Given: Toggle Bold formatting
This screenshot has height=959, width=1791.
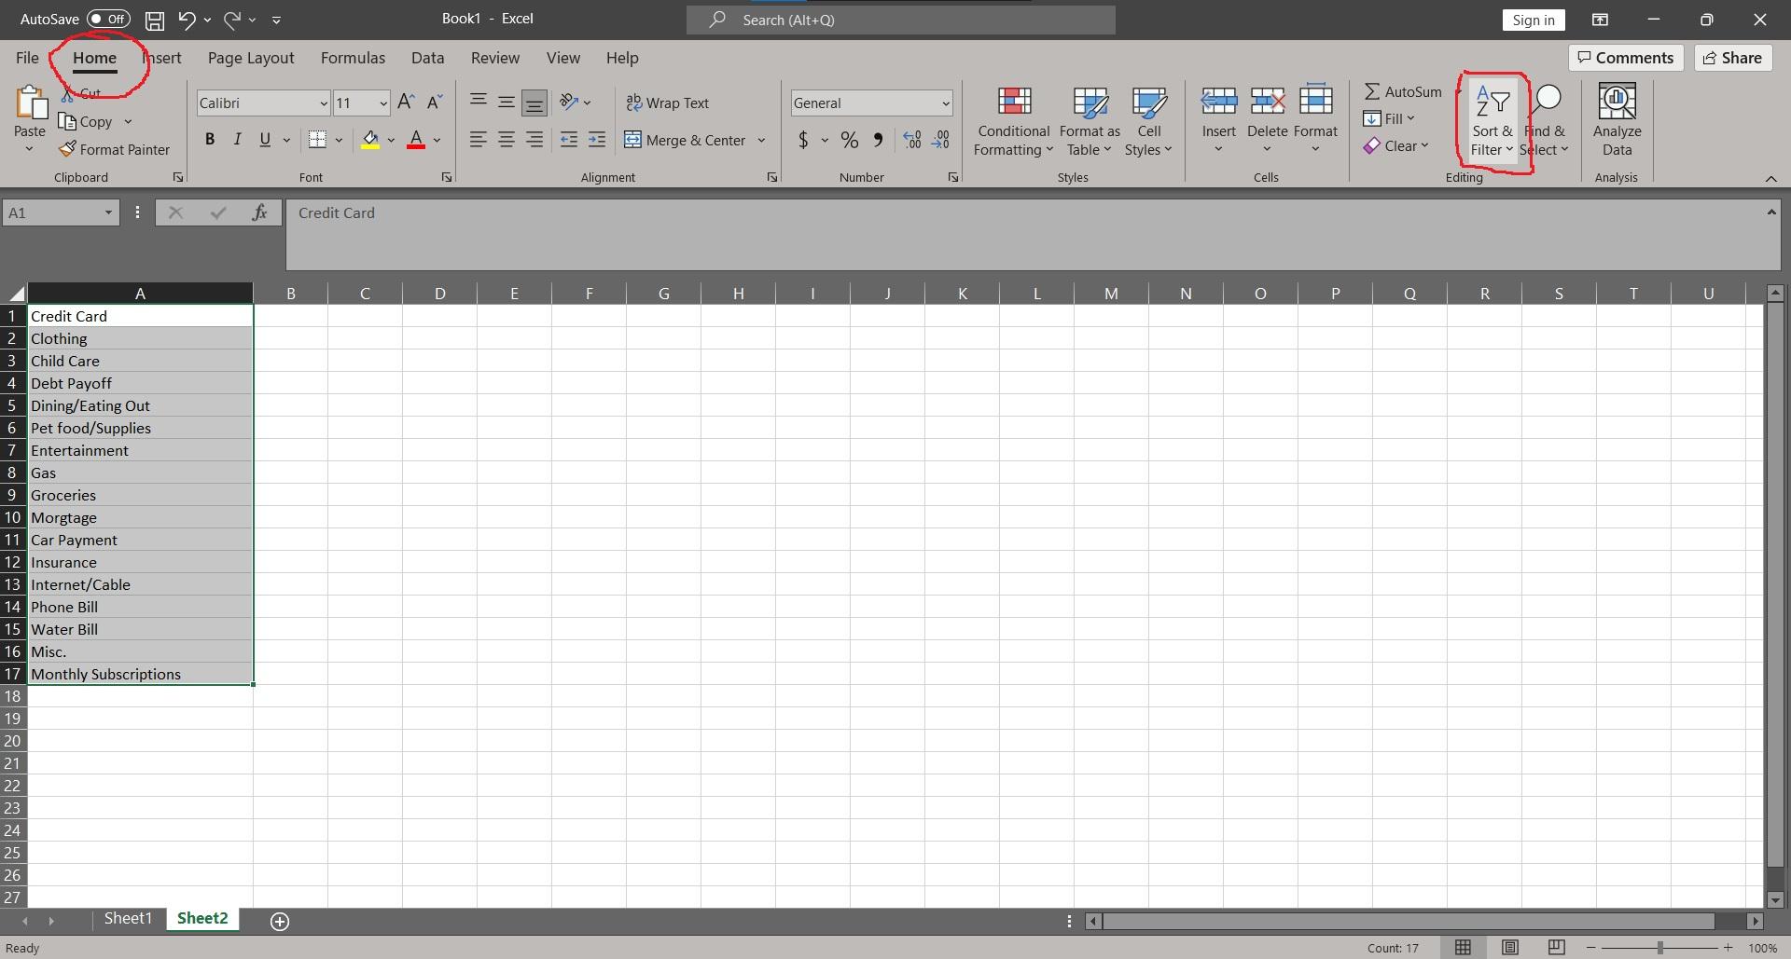Looking at the screenshot, I should 210,140.
